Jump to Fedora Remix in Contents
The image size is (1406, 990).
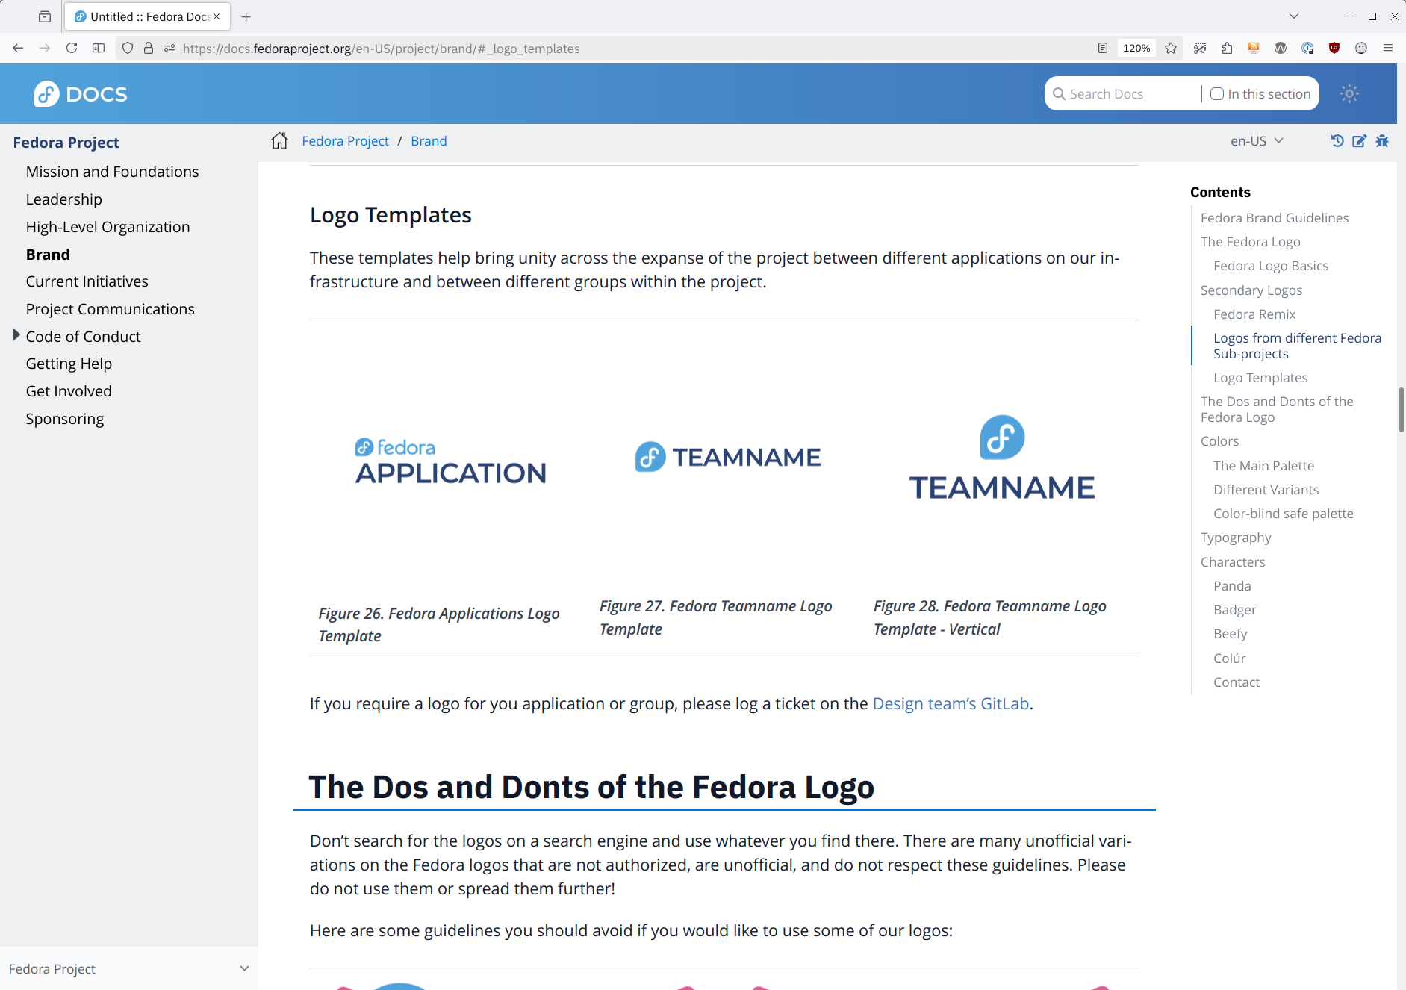click(1254, 314)
